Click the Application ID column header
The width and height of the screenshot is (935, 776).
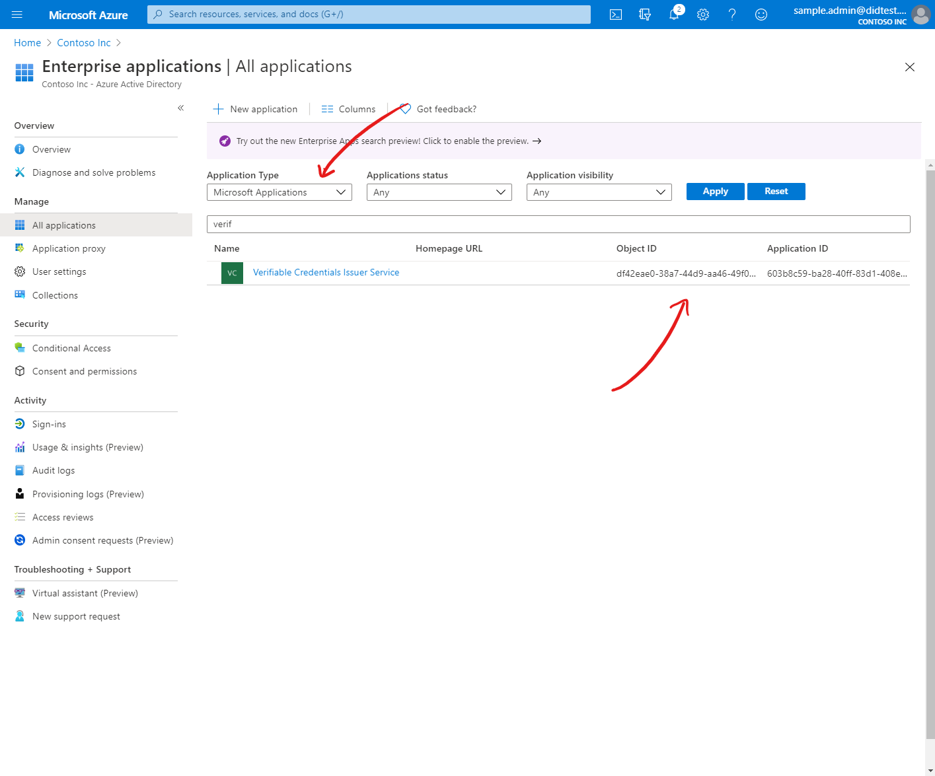click(798, 248)
